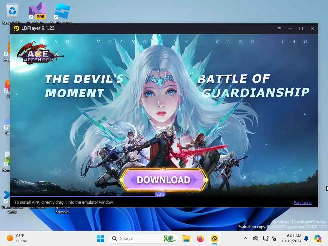The image size is (328, 246).
Task: Select Visual Studio Preview desktop shortcut
Action: tap(37, 13)
